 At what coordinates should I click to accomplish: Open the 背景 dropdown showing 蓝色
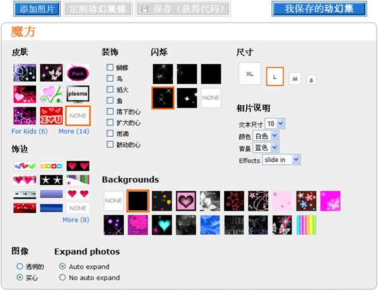(x=266, y=147)
